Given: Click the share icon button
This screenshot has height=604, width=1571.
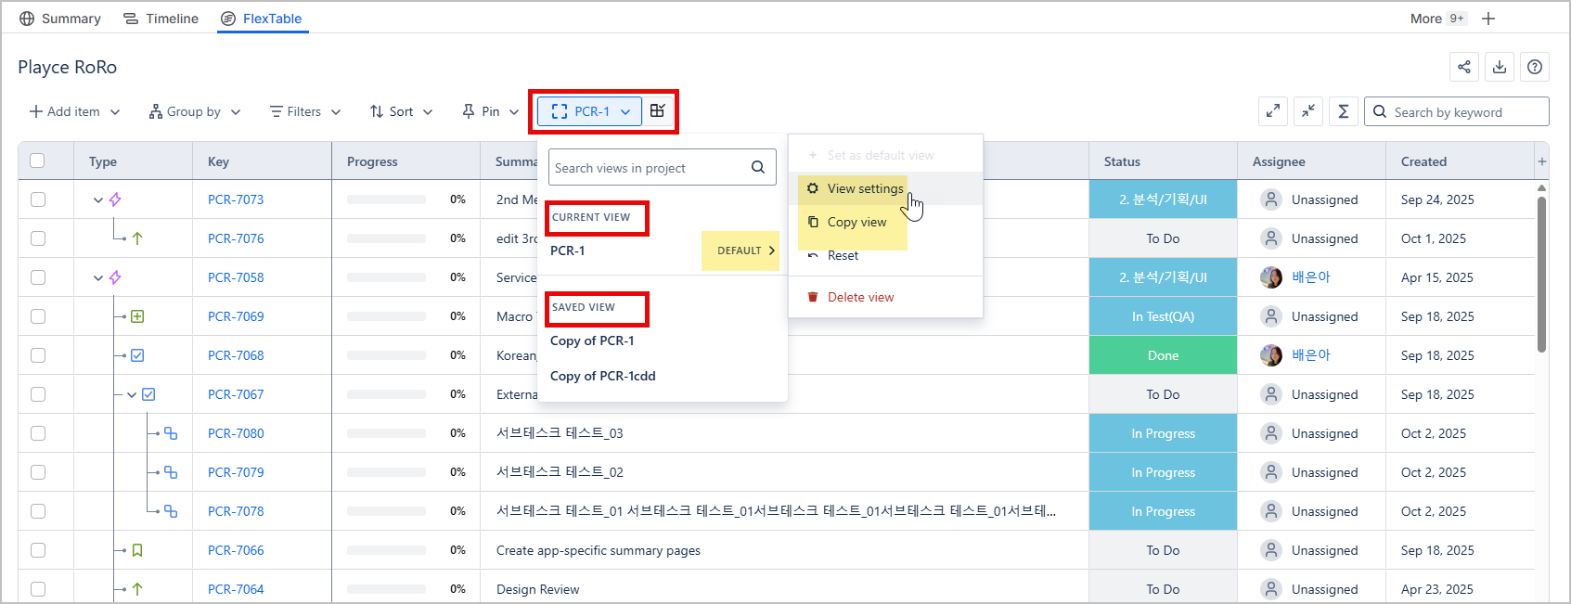Looking at the screenshot, I should coord(1463,67).
